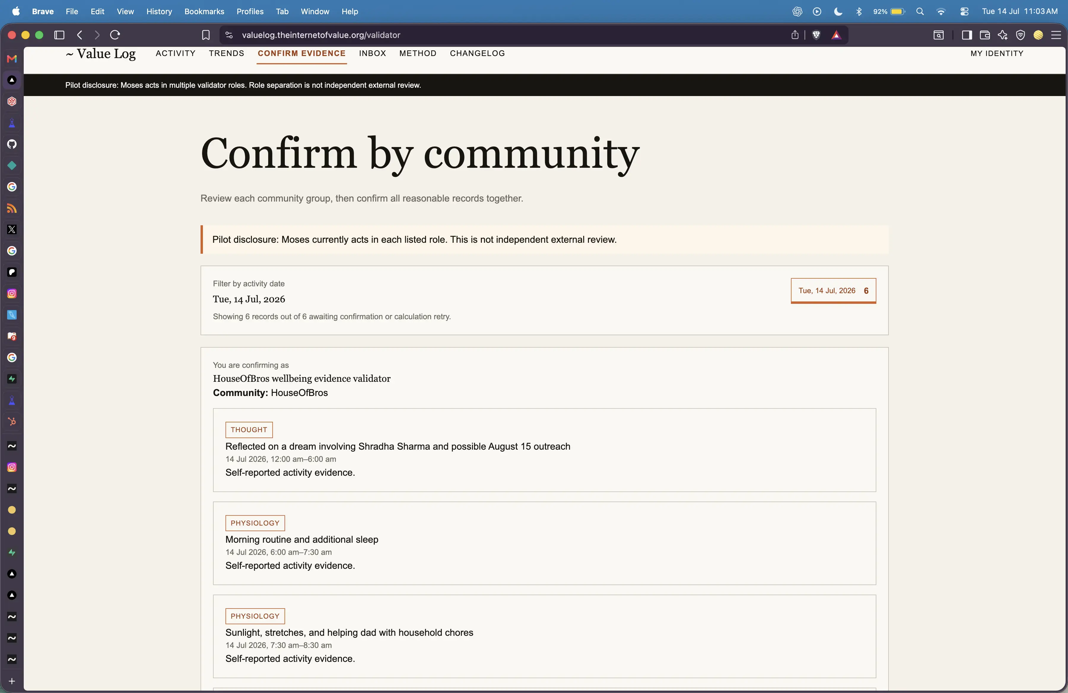Click 'HouseOfBros wellbeing evidence validator' text
This screenshot has height=693, width=1068.
(301, 378)
